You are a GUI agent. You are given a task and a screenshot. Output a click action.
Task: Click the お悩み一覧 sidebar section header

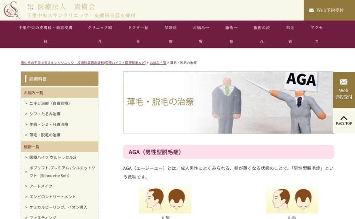pos(60,93)
